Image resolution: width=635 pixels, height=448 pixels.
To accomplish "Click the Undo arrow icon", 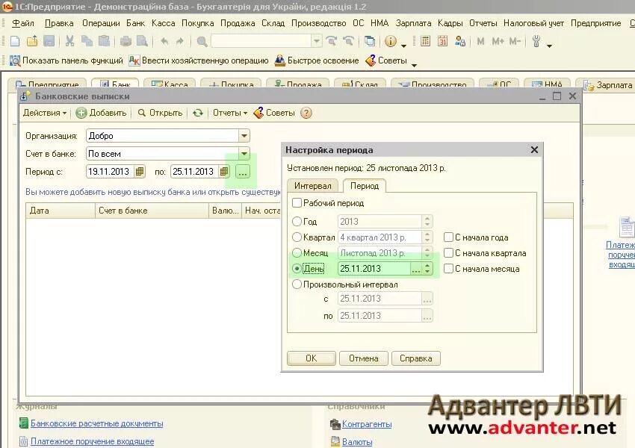I will pos(164,41).
